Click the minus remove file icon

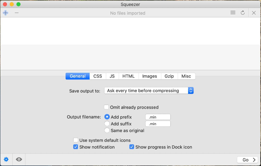[x=17, y=13]
